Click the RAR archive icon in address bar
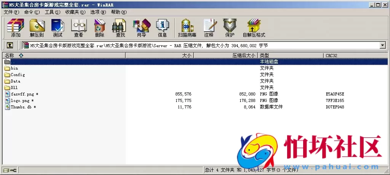 26,45
